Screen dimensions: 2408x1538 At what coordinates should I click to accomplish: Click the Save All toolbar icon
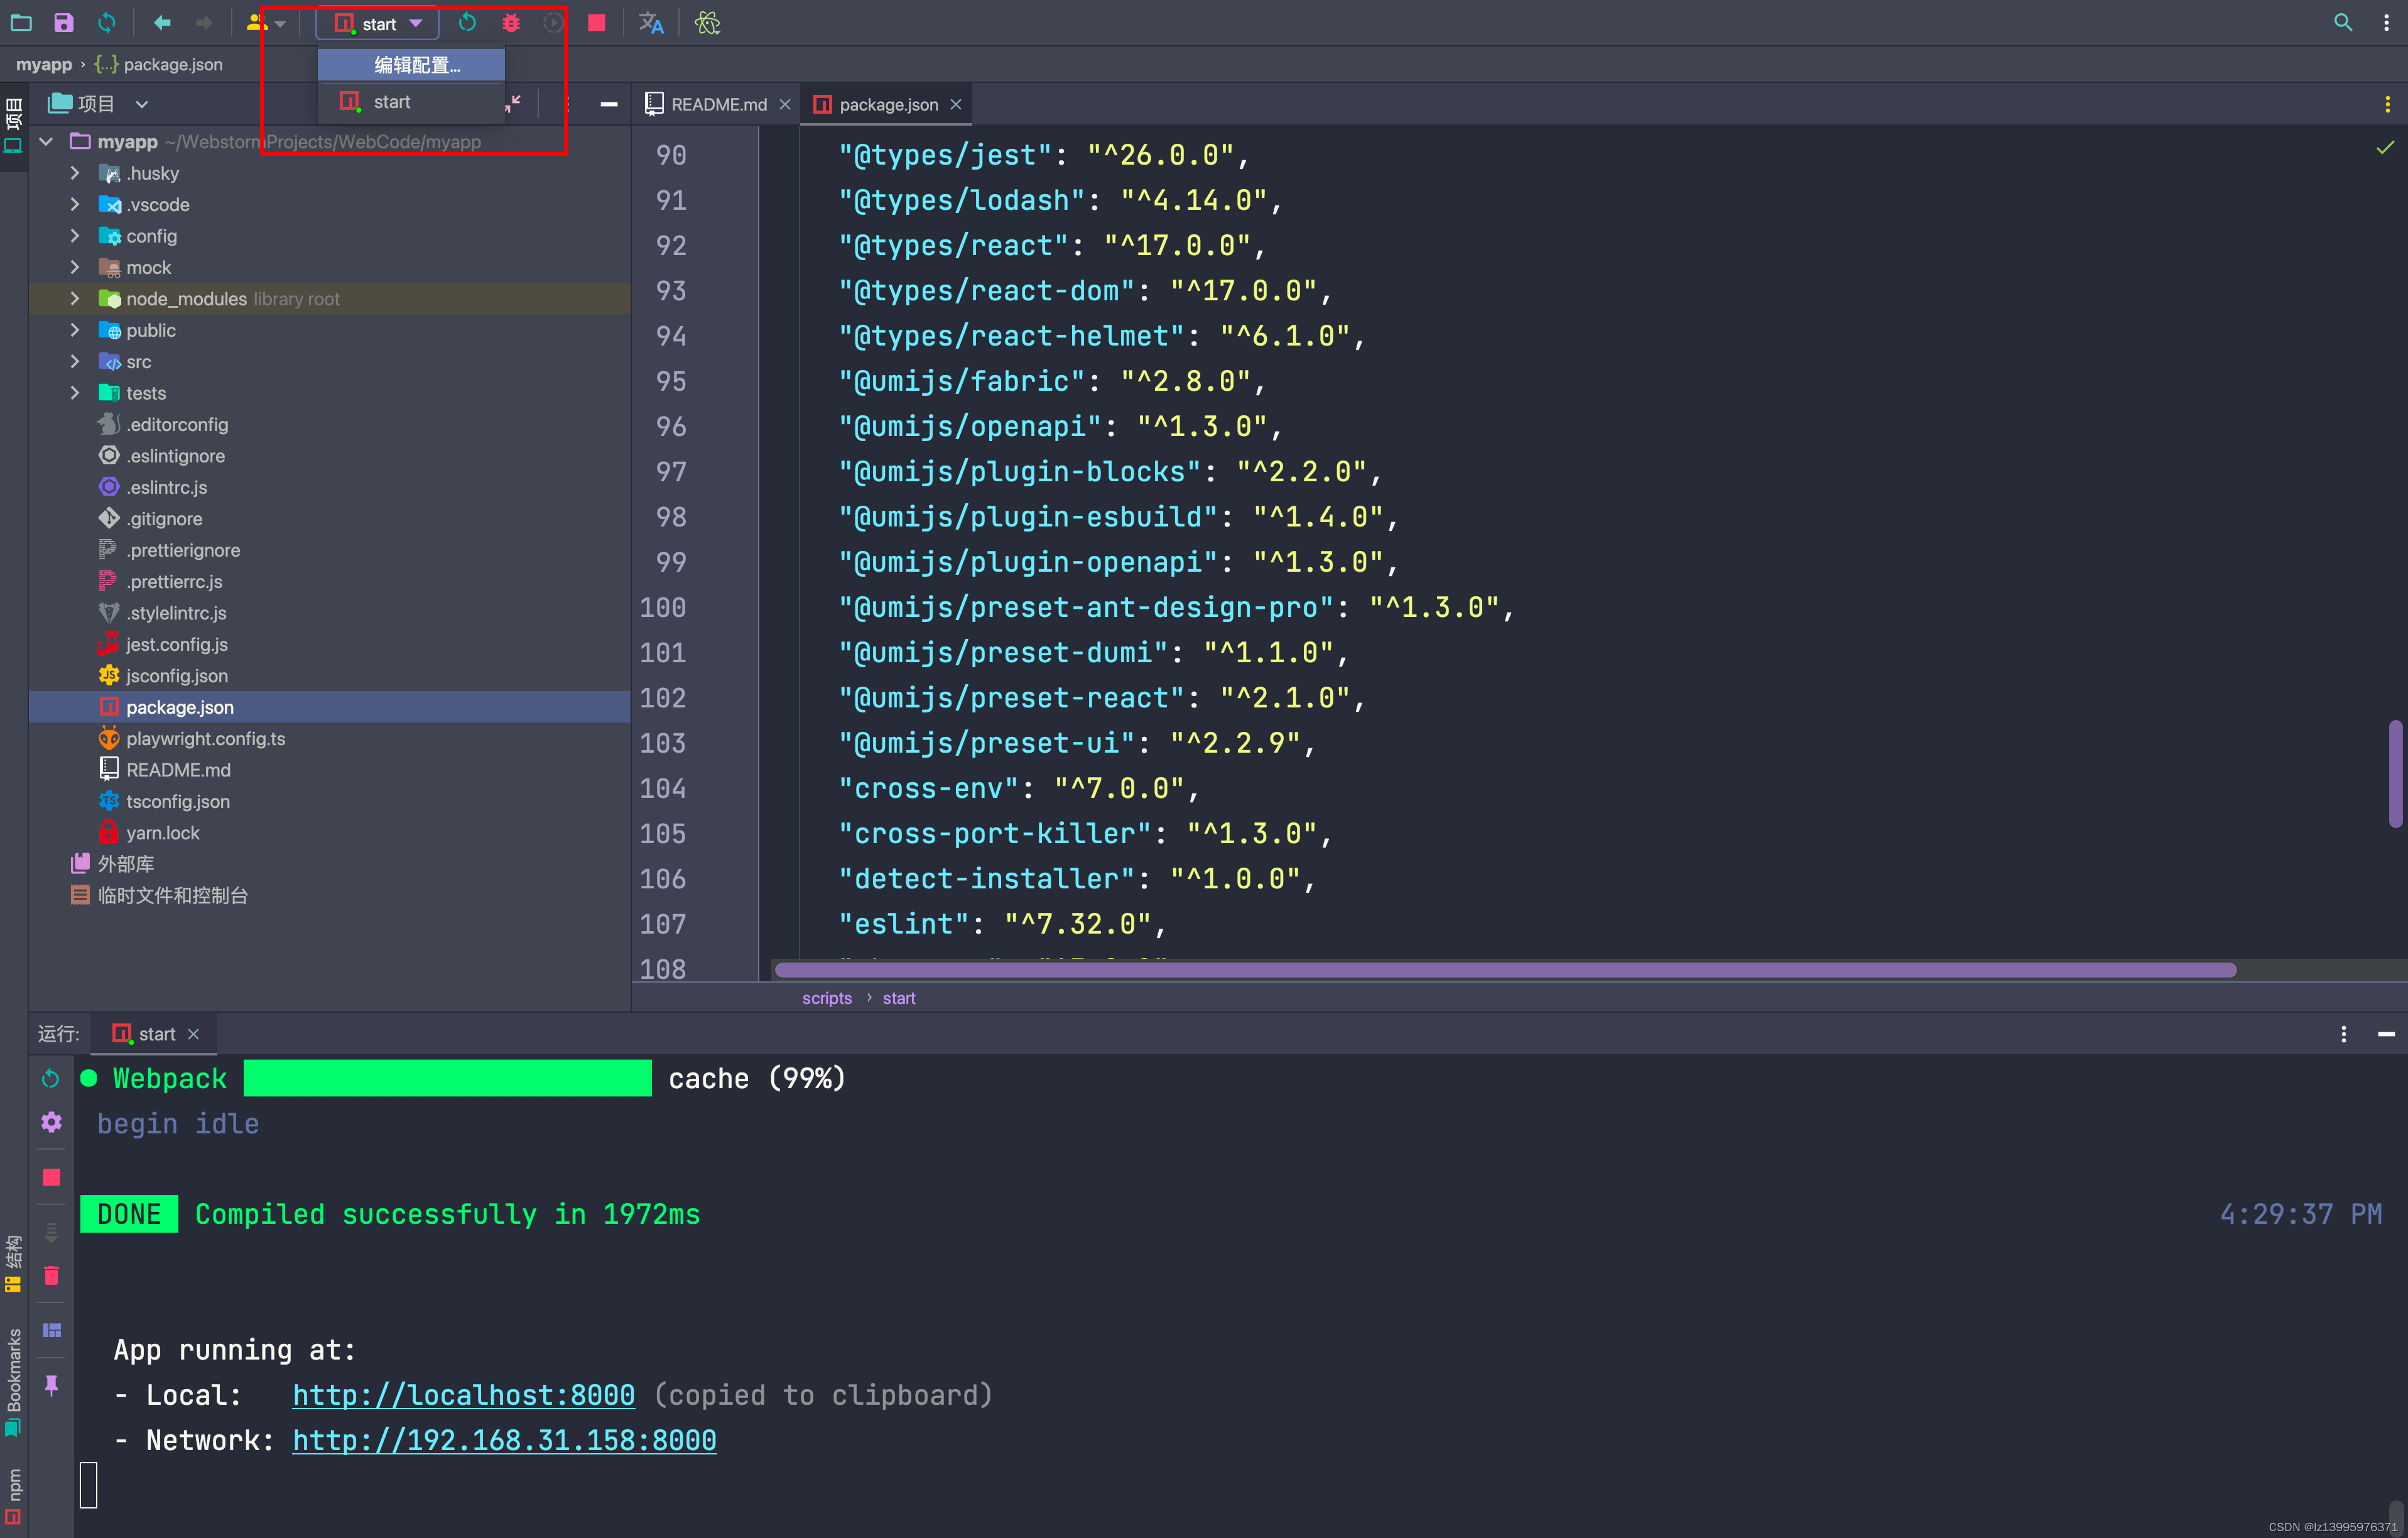(x=63, y=22)
